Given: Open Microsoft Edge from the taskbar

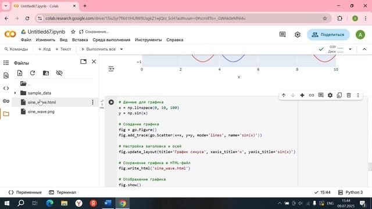Looking at the screenshot, I should [x=49, y=203].
